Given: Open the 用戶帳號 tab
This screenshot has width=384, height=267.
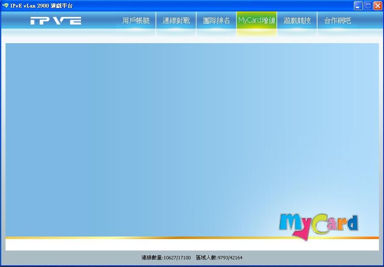Looking at the screenshot, I should click(136, 21).
